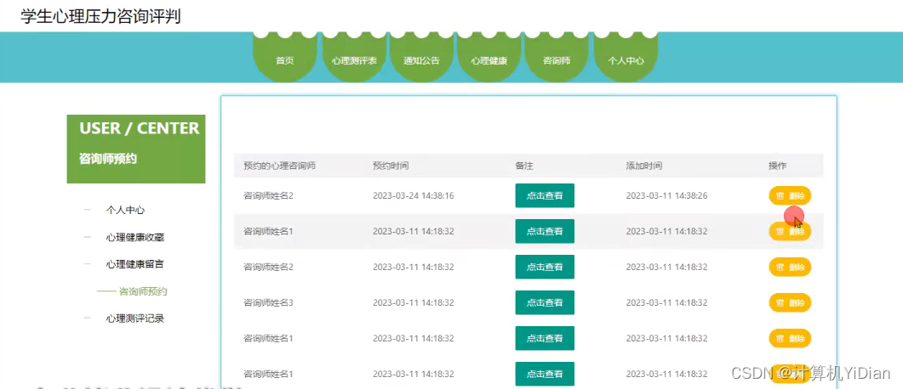The height and width of the screenshot is (389, 903).
Task: Click the 预约时间 column header
Action: (391, 166)
